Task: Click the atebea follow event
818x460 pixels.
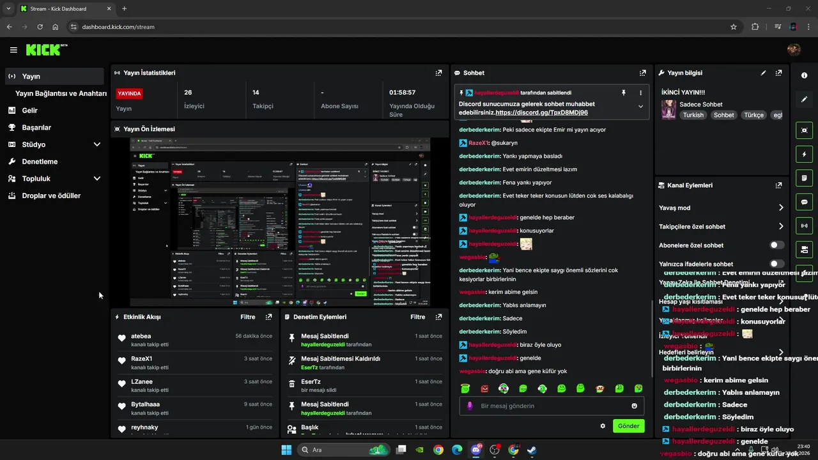Action: [x=196, y=340]
